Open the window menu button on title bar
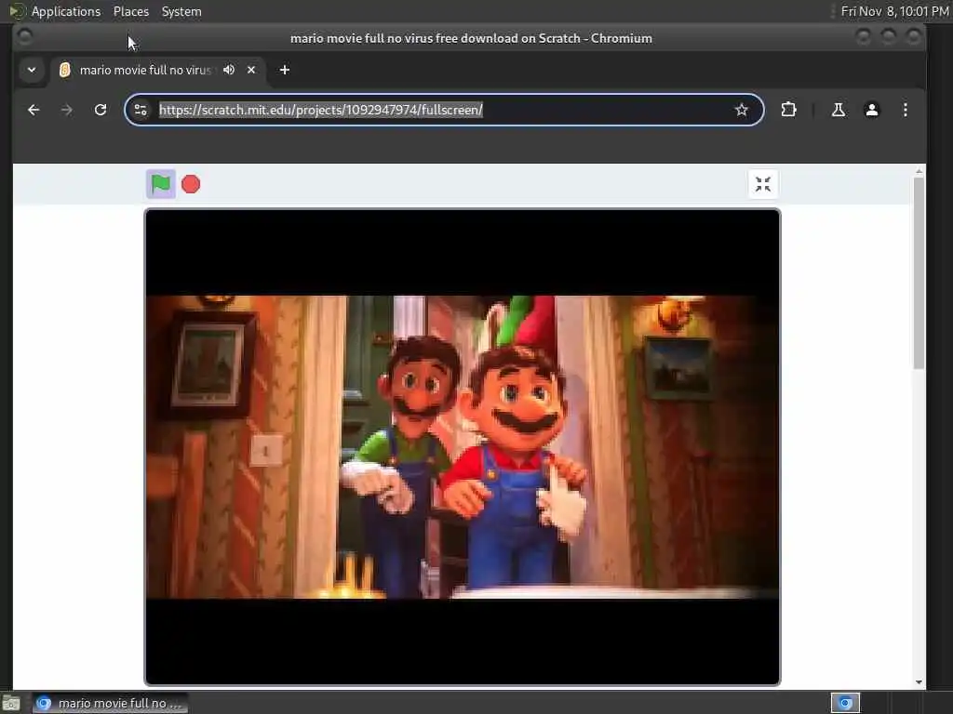The width and height of the screenshot is (953, 714). (x=25, y=37)
